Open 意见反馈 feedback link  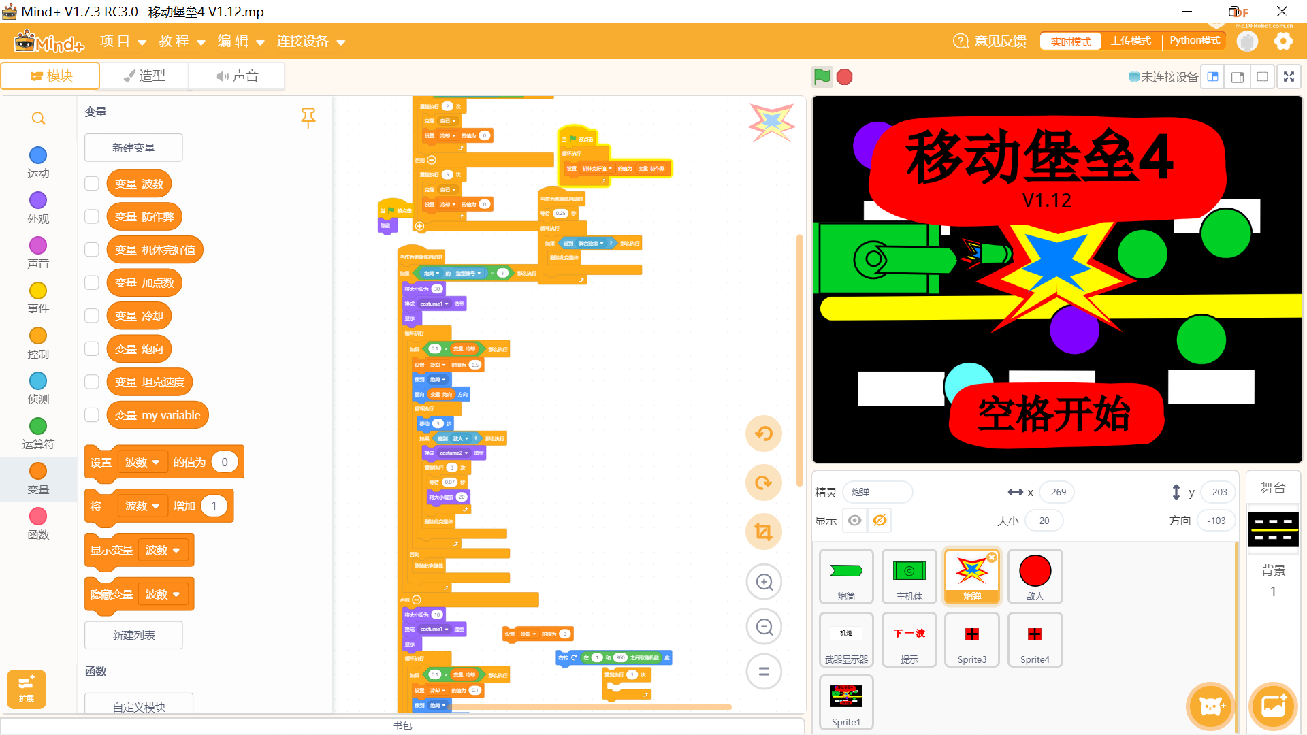[x=990, y=42]
